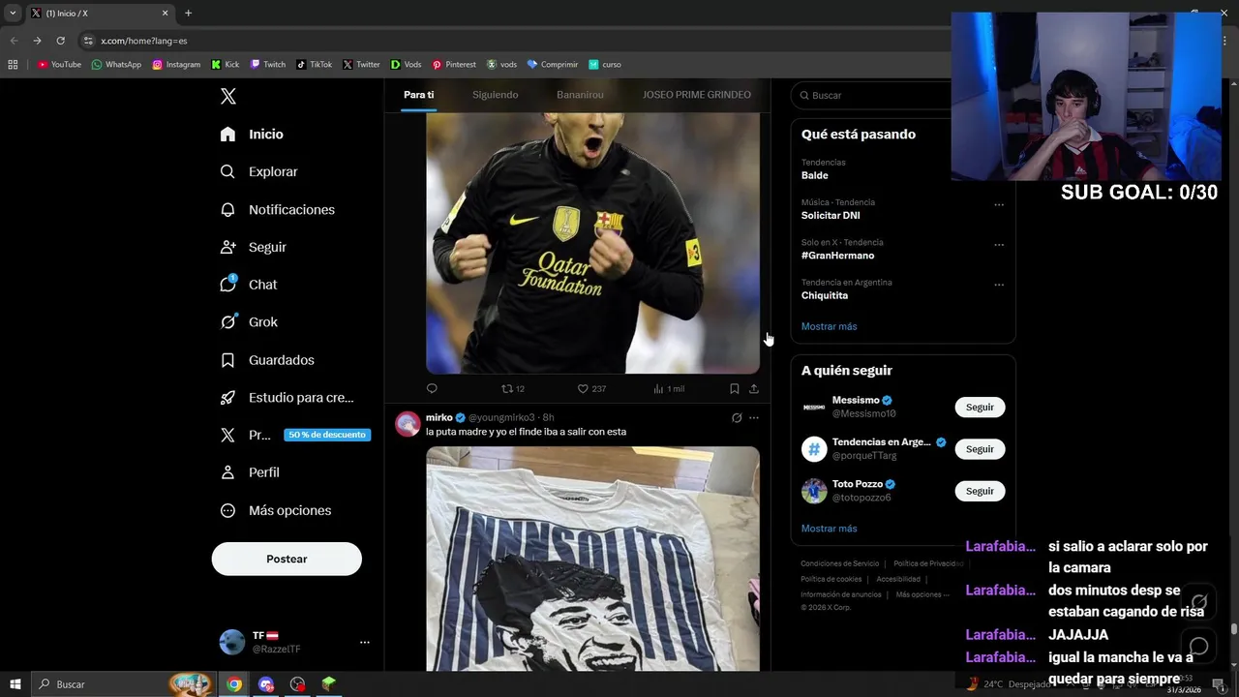This screenshot has height=697, width=1239.
Task: Share the Messi photo post
Action: tap(754, 388)
